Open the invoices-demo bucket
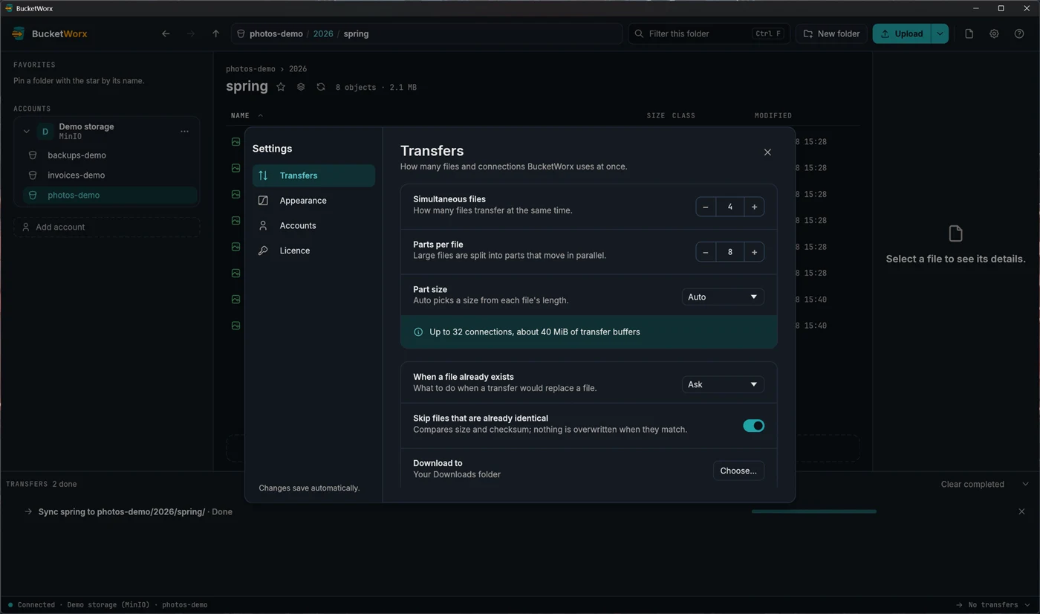Image resolution: width=1040 pixels, height=614 pixels. 110,175
